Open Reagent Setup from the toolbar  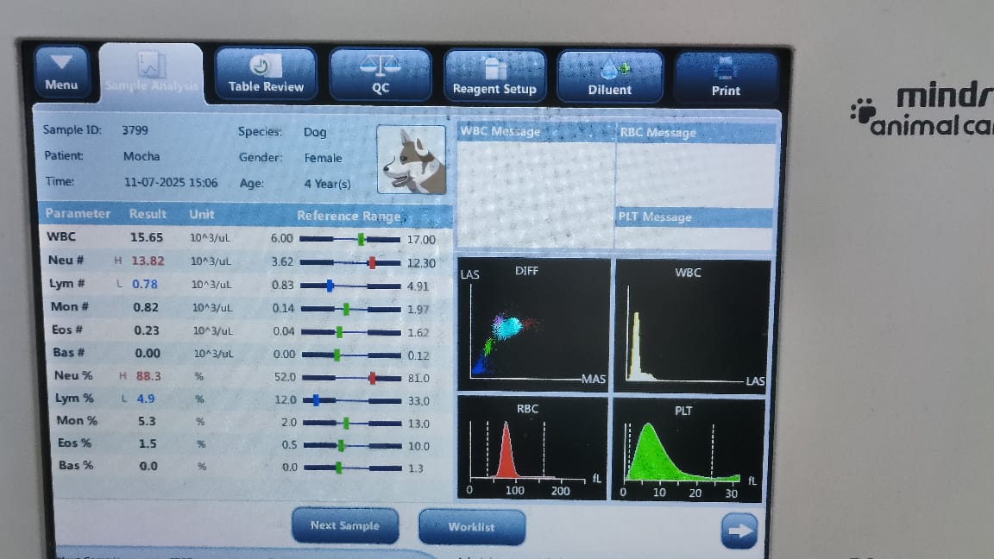tap(494, 76)
